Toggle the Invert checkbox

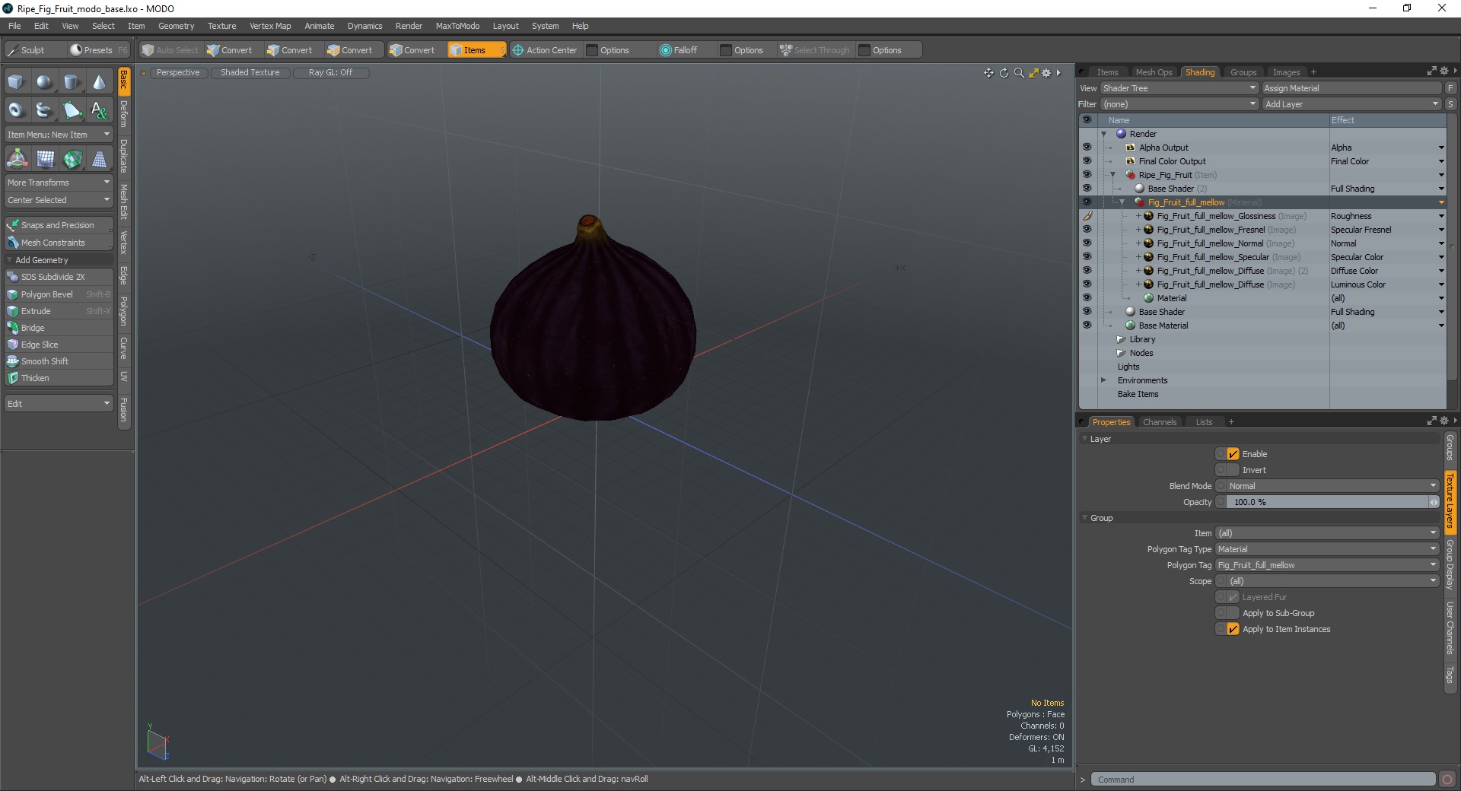(1233, 470)
